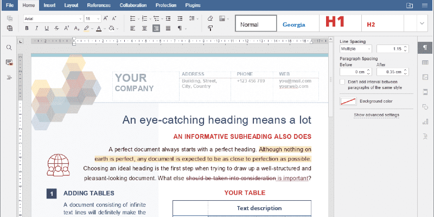
Task: Open the Comments panel in left sidebar
Action: [x=9, y=62]
